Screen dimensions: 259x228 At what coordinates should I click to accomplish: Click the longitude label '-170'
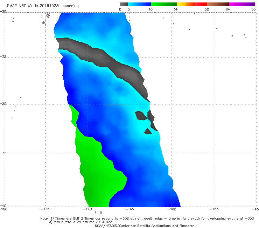[87, 209]
